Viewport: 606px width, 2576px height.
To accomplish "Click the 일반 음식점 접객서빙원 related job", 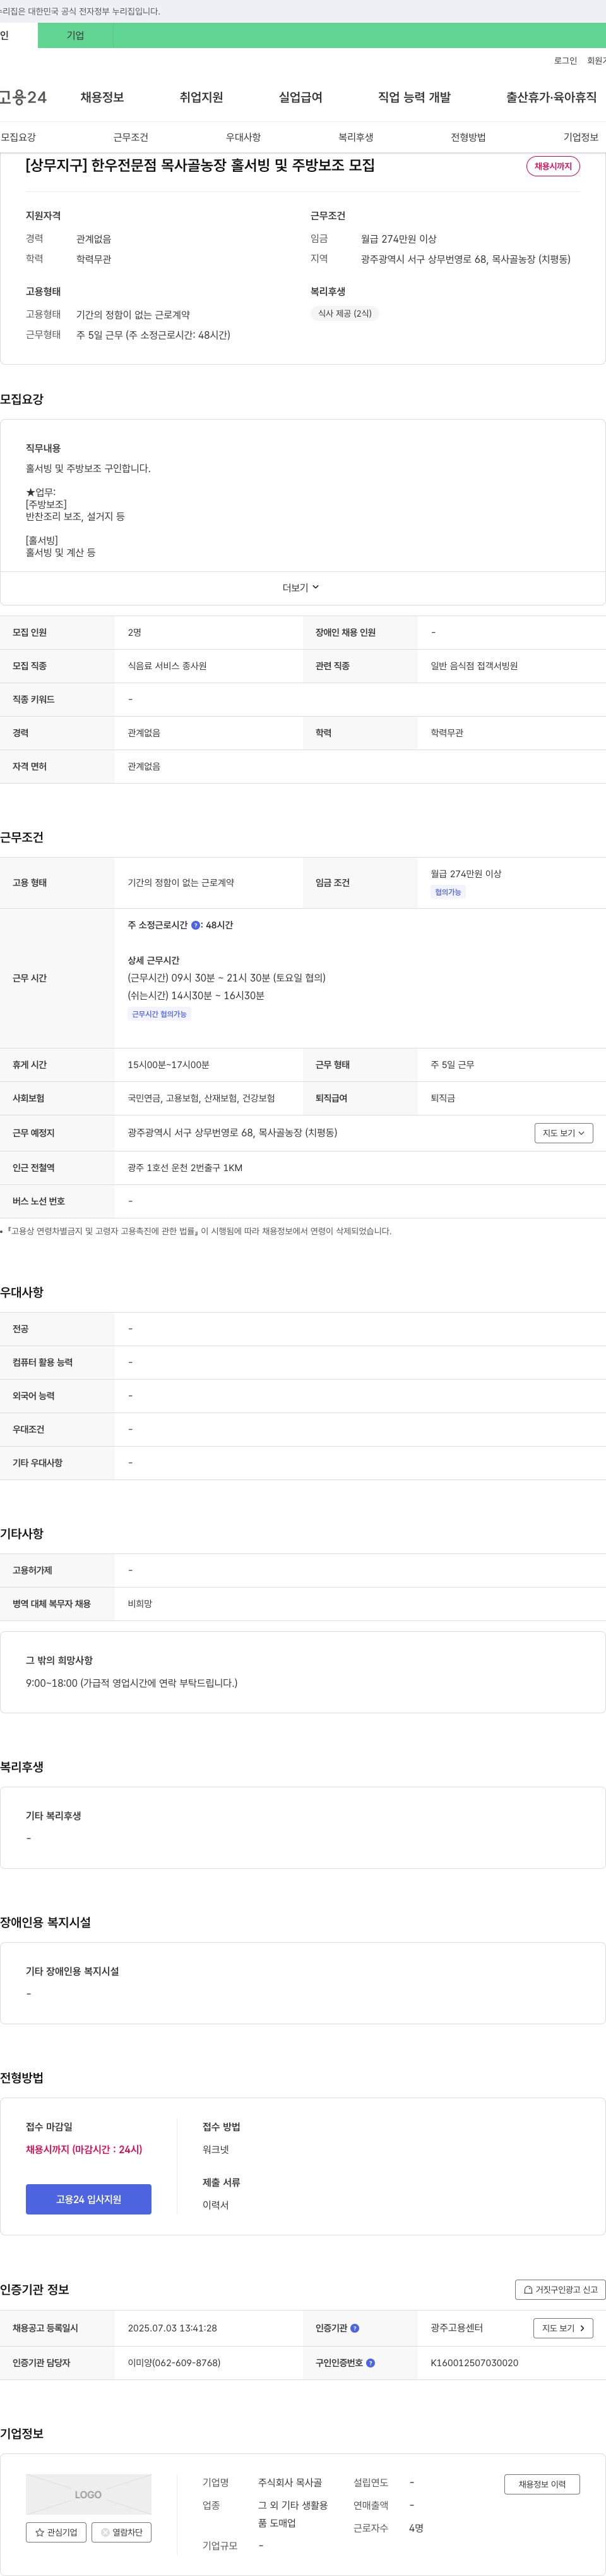I will pos(474,666).
